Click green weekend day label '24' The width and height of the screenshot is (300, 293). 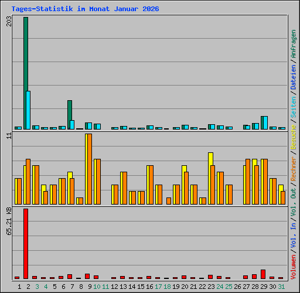(220, 287)
